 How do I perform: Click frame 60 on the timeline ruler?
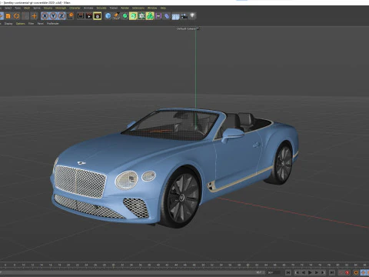pyautogui.click(x=248, y=265)
